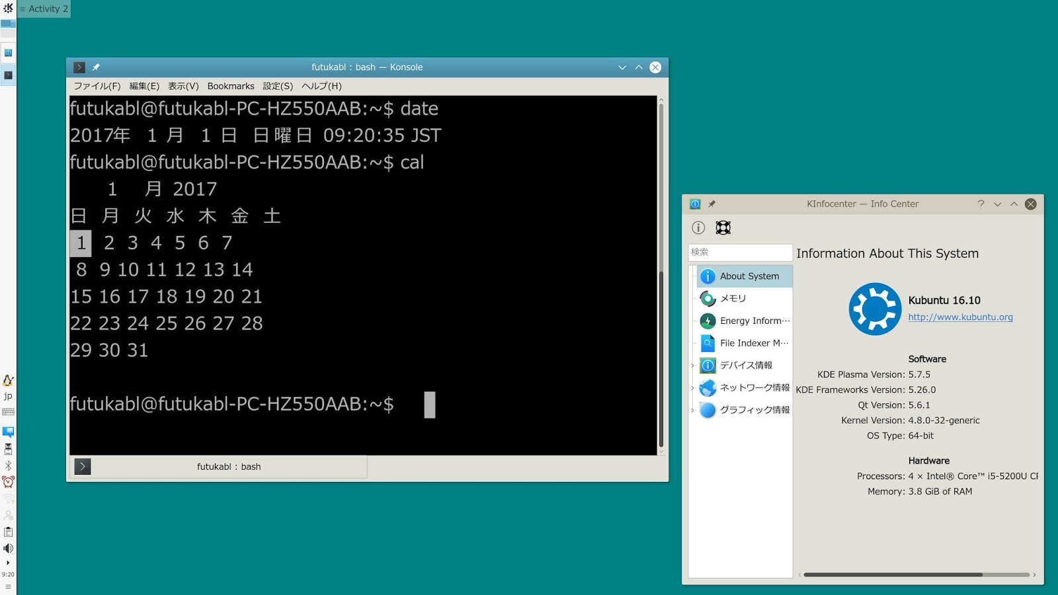Click the horizontal scrollbar right arrow

[1034, 575]
